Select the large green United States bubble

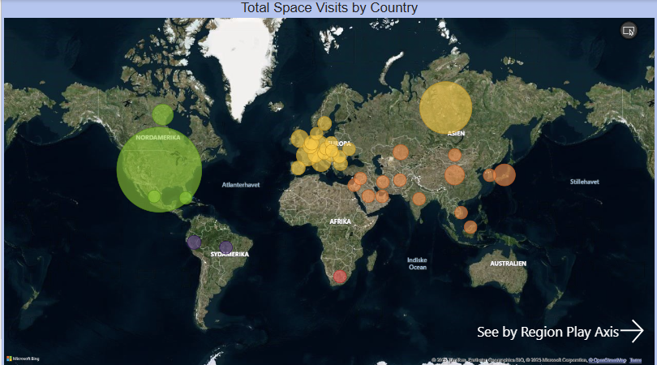click(159, 170)
